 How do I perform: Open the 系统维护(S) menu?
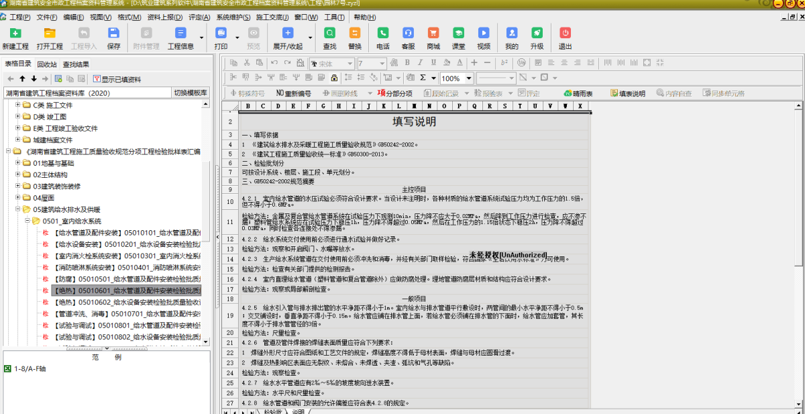tap(232, 17)
